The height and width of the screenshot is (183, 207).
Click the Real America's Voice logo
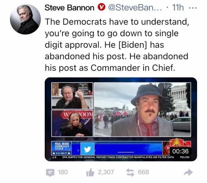pyautogui.click(x=61, y=148)
